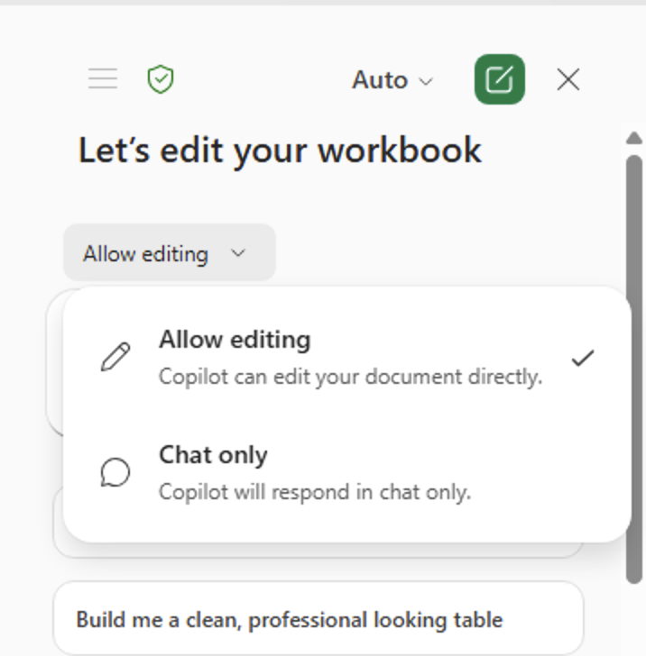Screen dimensions: 646x656
Task: Start a new chat with the green compose icon
Action: [x=499, y=79]
